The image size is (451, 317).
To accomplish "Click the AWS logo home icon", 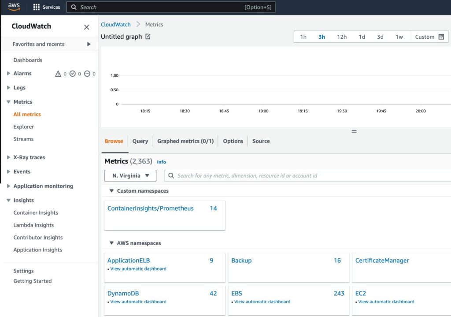I will tap(14, 7).
